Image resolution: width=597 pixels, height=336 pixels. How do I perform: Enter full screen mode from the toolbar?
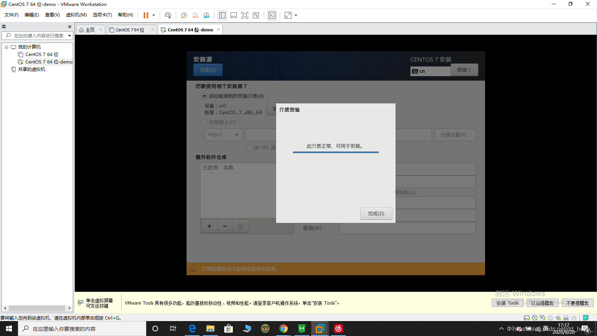click(x=245, y=15)
